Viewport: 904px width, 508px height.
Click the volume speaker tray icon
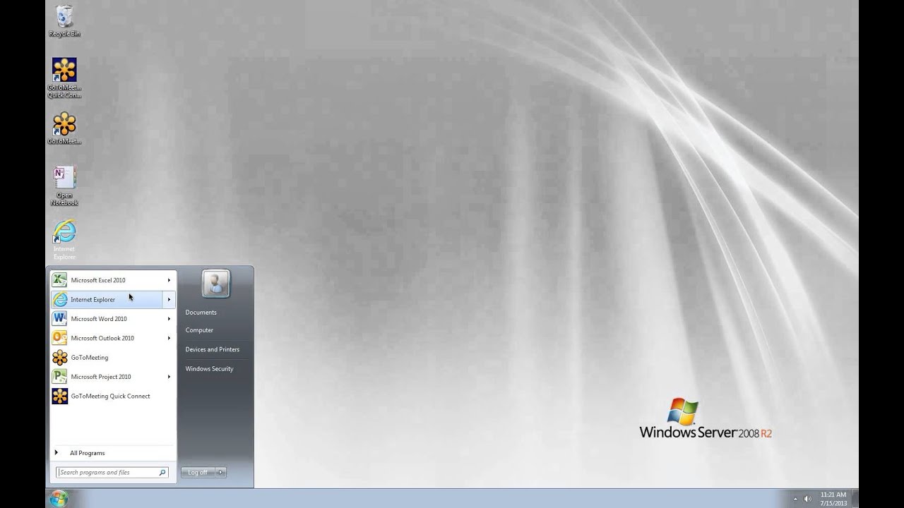tap(807, 499)
